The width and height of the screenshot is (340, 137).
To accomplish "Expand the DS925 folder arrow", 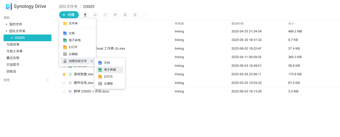I will pyautogui.click(x=12, y=38).
